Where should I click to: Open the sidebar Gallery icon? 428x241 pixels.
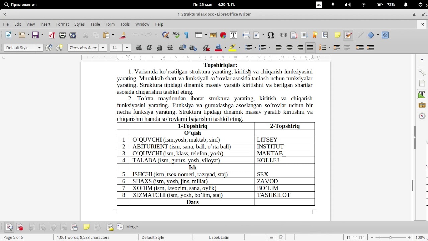click(x=422, y=105)
